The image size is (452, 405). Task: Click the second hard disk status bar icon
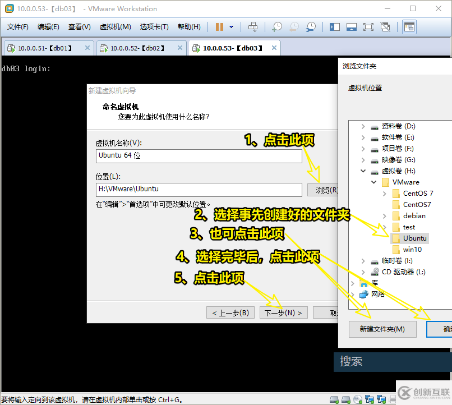345,399
